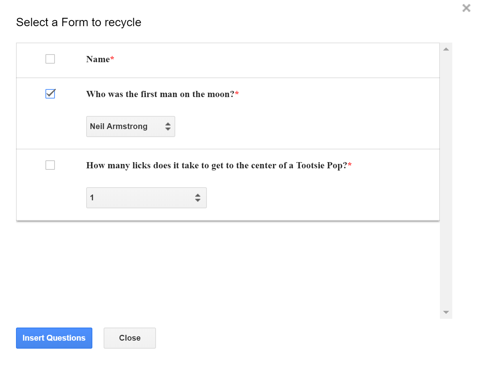
Task: Close the dialog with the X icon
Action: (x=466, y=8)
